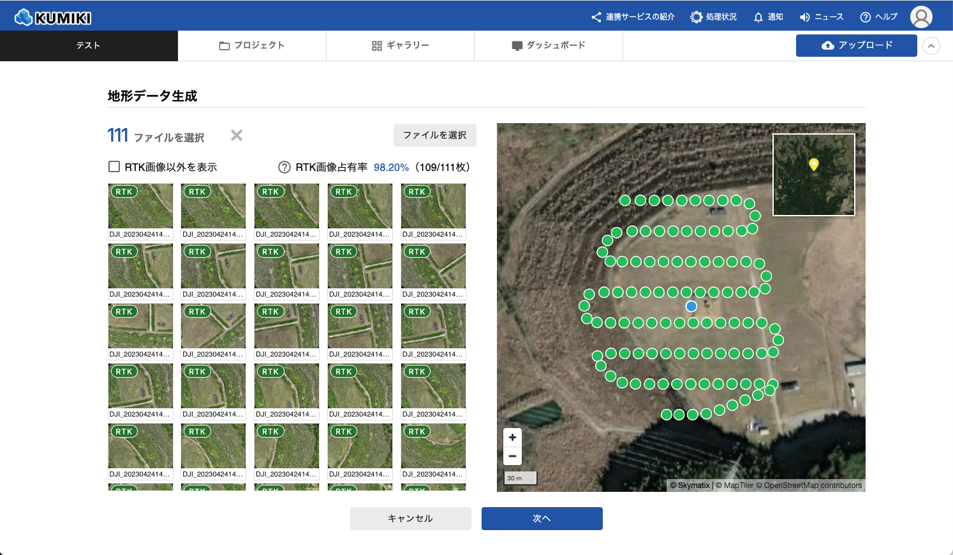Switch to the ギャラリー tab

pyautogui.click(x=400, y=46)
